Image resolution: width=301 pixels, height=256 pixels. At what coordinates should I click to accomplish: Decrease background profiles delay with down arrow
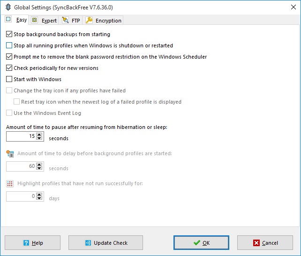click(39, 168)
